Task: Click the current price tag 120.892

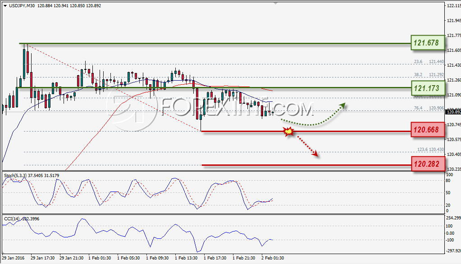Action: tap(453, 112)
